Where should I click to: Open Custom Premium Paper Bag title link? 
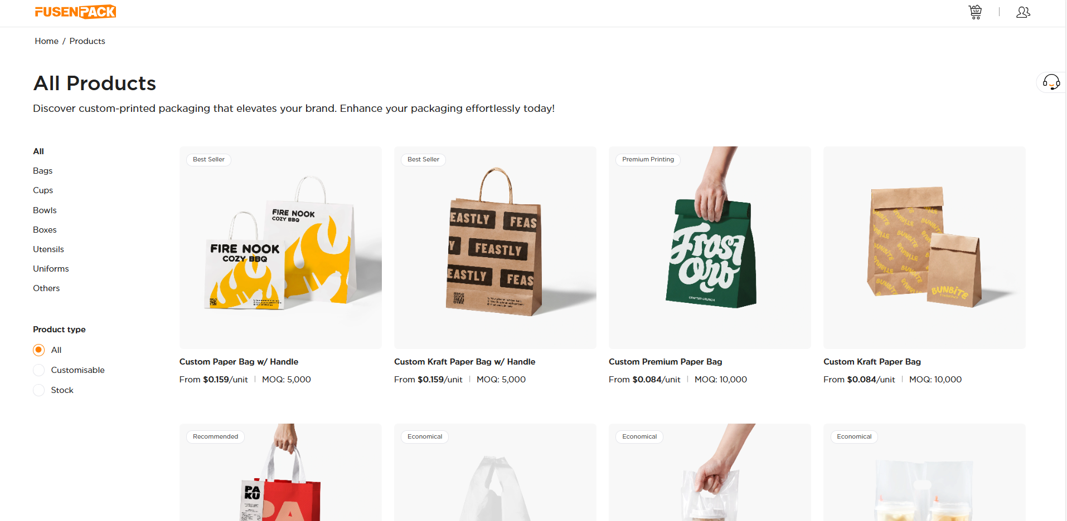(665, 362)
